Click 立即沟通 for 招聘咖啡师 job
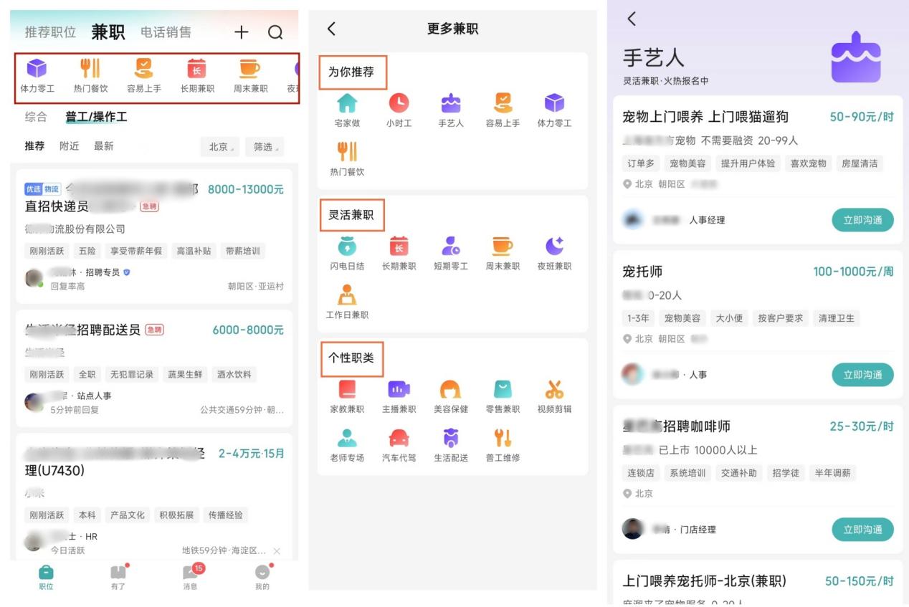 coord(862,530)
